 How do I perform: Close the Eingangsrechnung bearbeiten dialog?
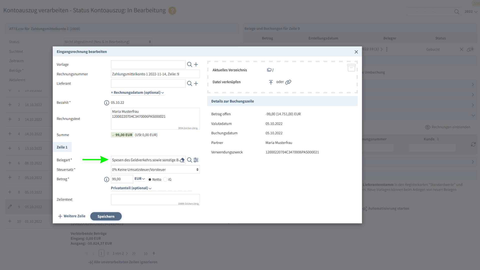(356, 52)
